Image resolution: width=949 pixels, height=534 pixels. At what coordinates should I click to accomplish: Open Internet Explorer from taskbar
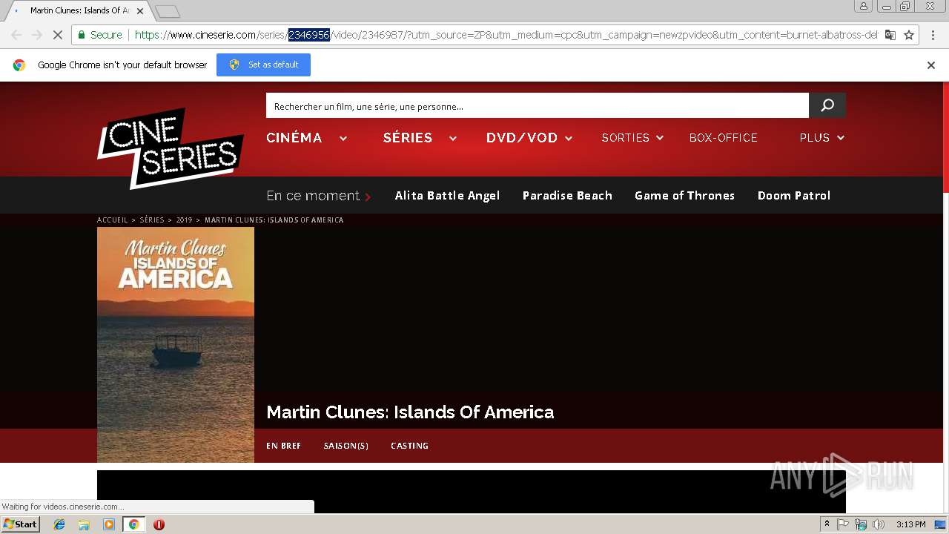(59, 524)
